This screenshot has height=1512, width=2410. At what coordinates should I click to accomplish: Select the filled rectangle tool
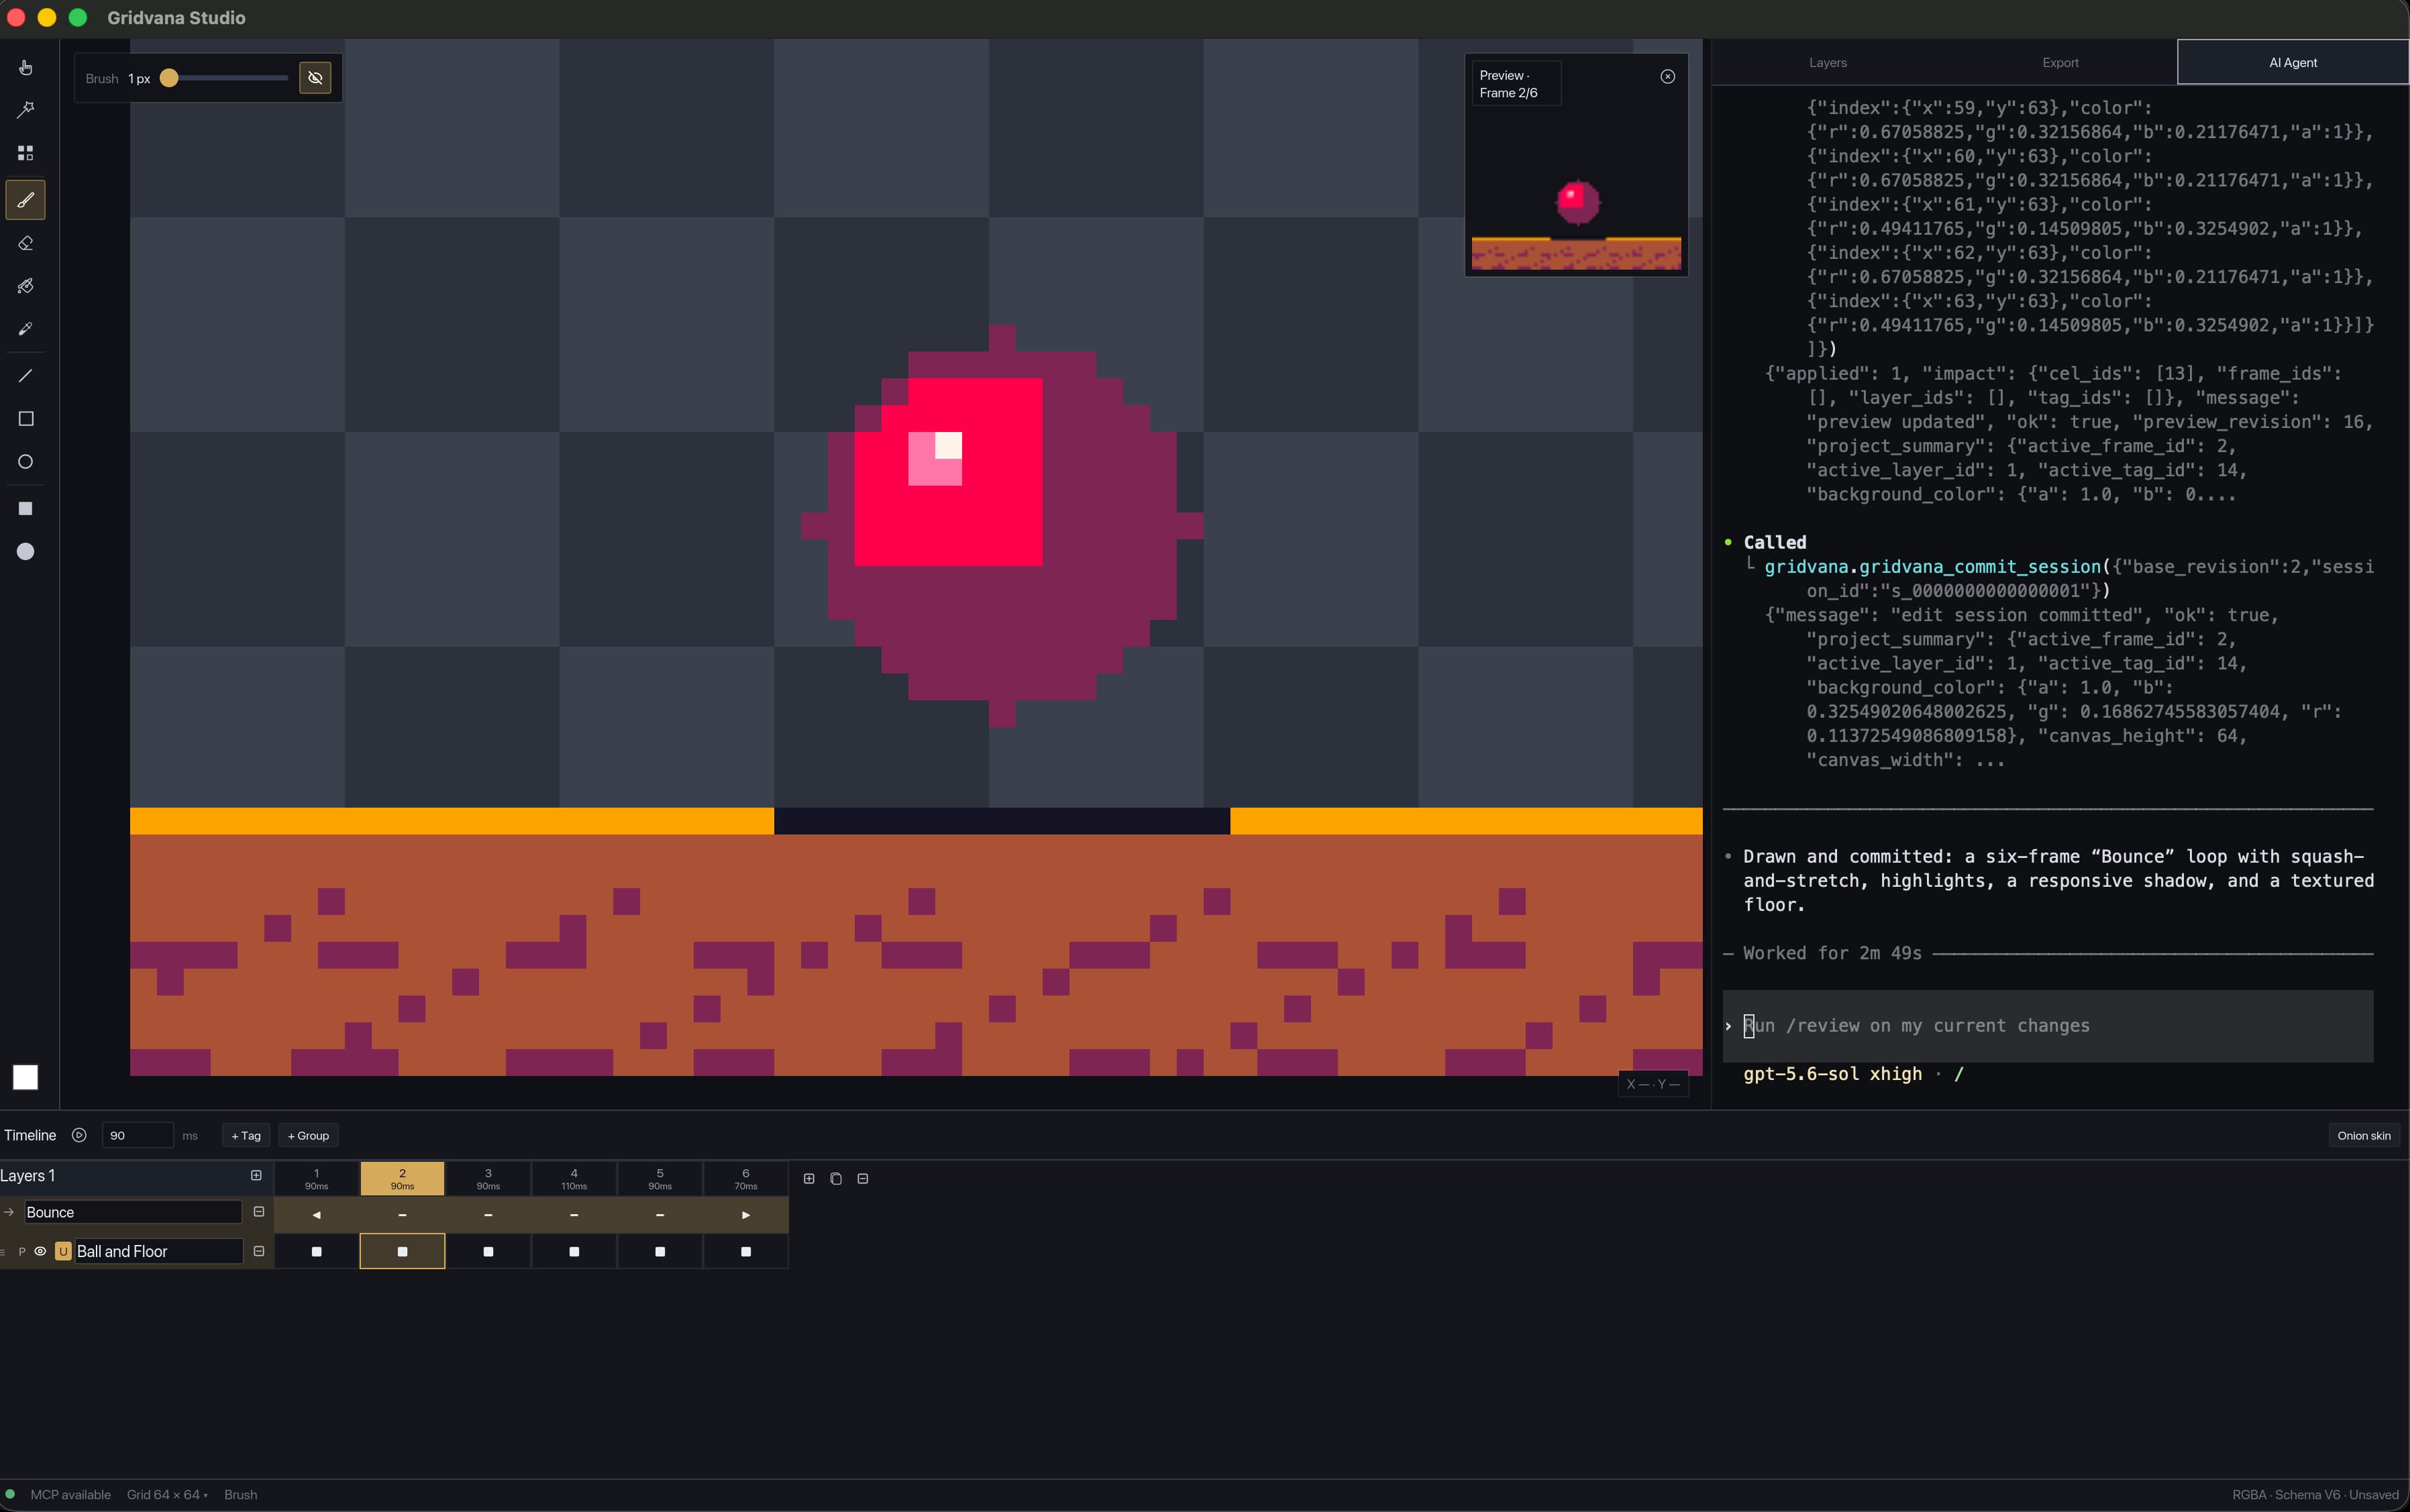26,509
